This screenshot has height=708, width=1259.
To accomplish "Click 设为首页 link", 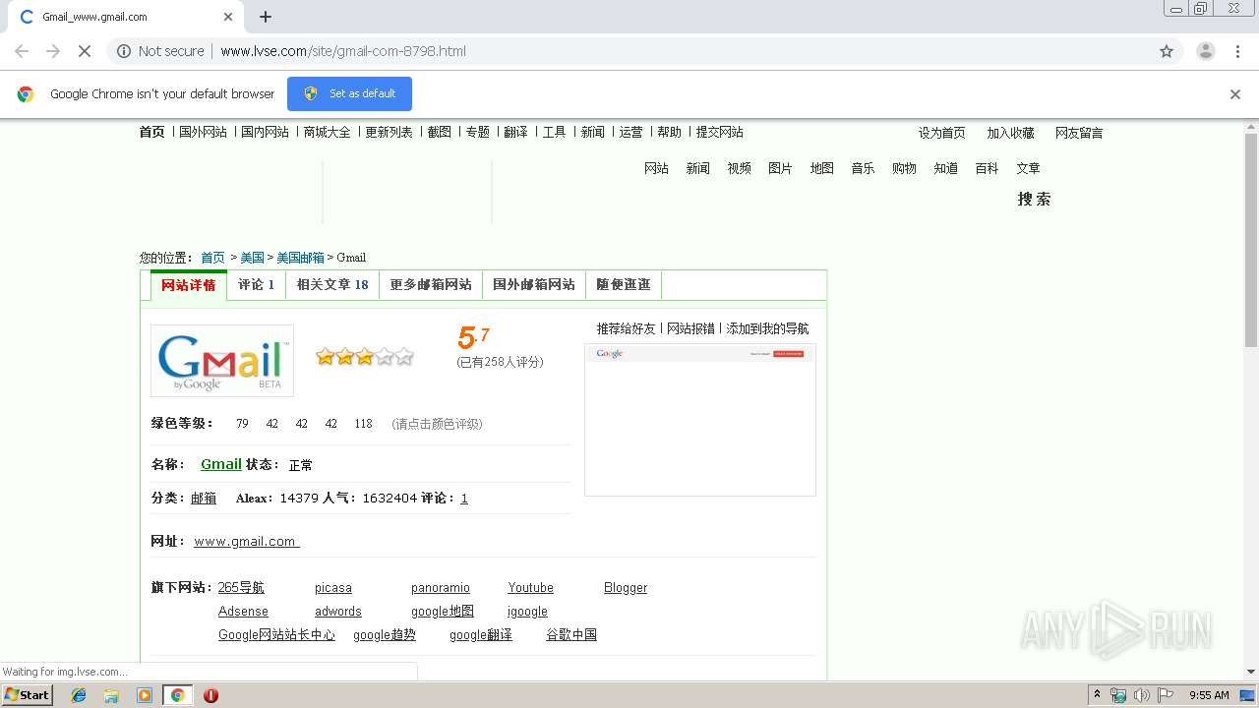I will [942, 133].
